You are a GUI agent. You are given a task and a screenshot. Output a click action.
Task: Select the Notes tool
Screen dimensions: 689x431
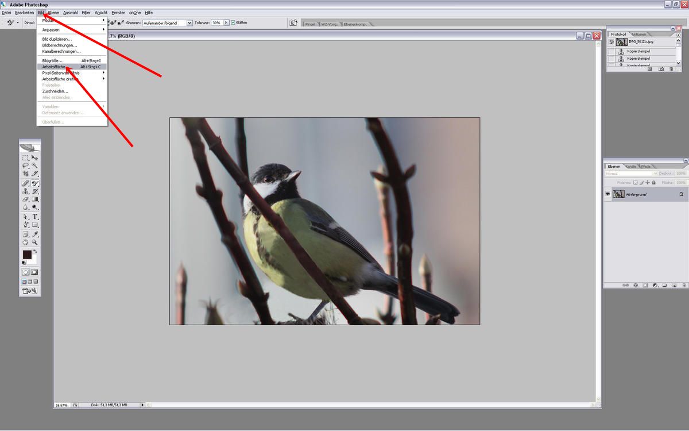(25, 234)
